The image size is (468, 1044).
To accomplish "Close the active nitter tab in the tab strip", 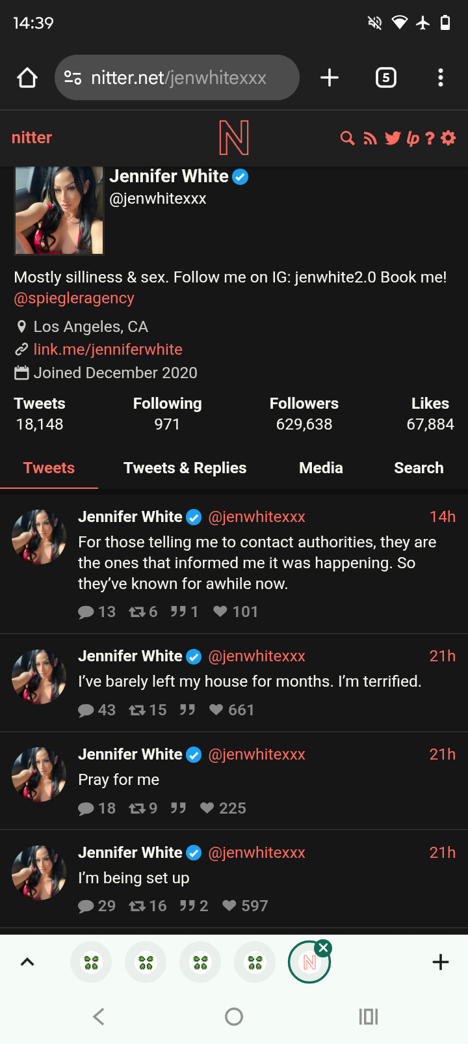I will pos(323,948).
